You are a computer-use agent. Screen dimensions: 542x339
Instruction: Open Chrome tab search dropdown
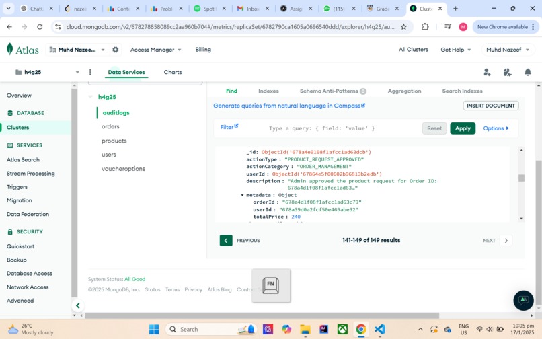(x=8, y=9)
